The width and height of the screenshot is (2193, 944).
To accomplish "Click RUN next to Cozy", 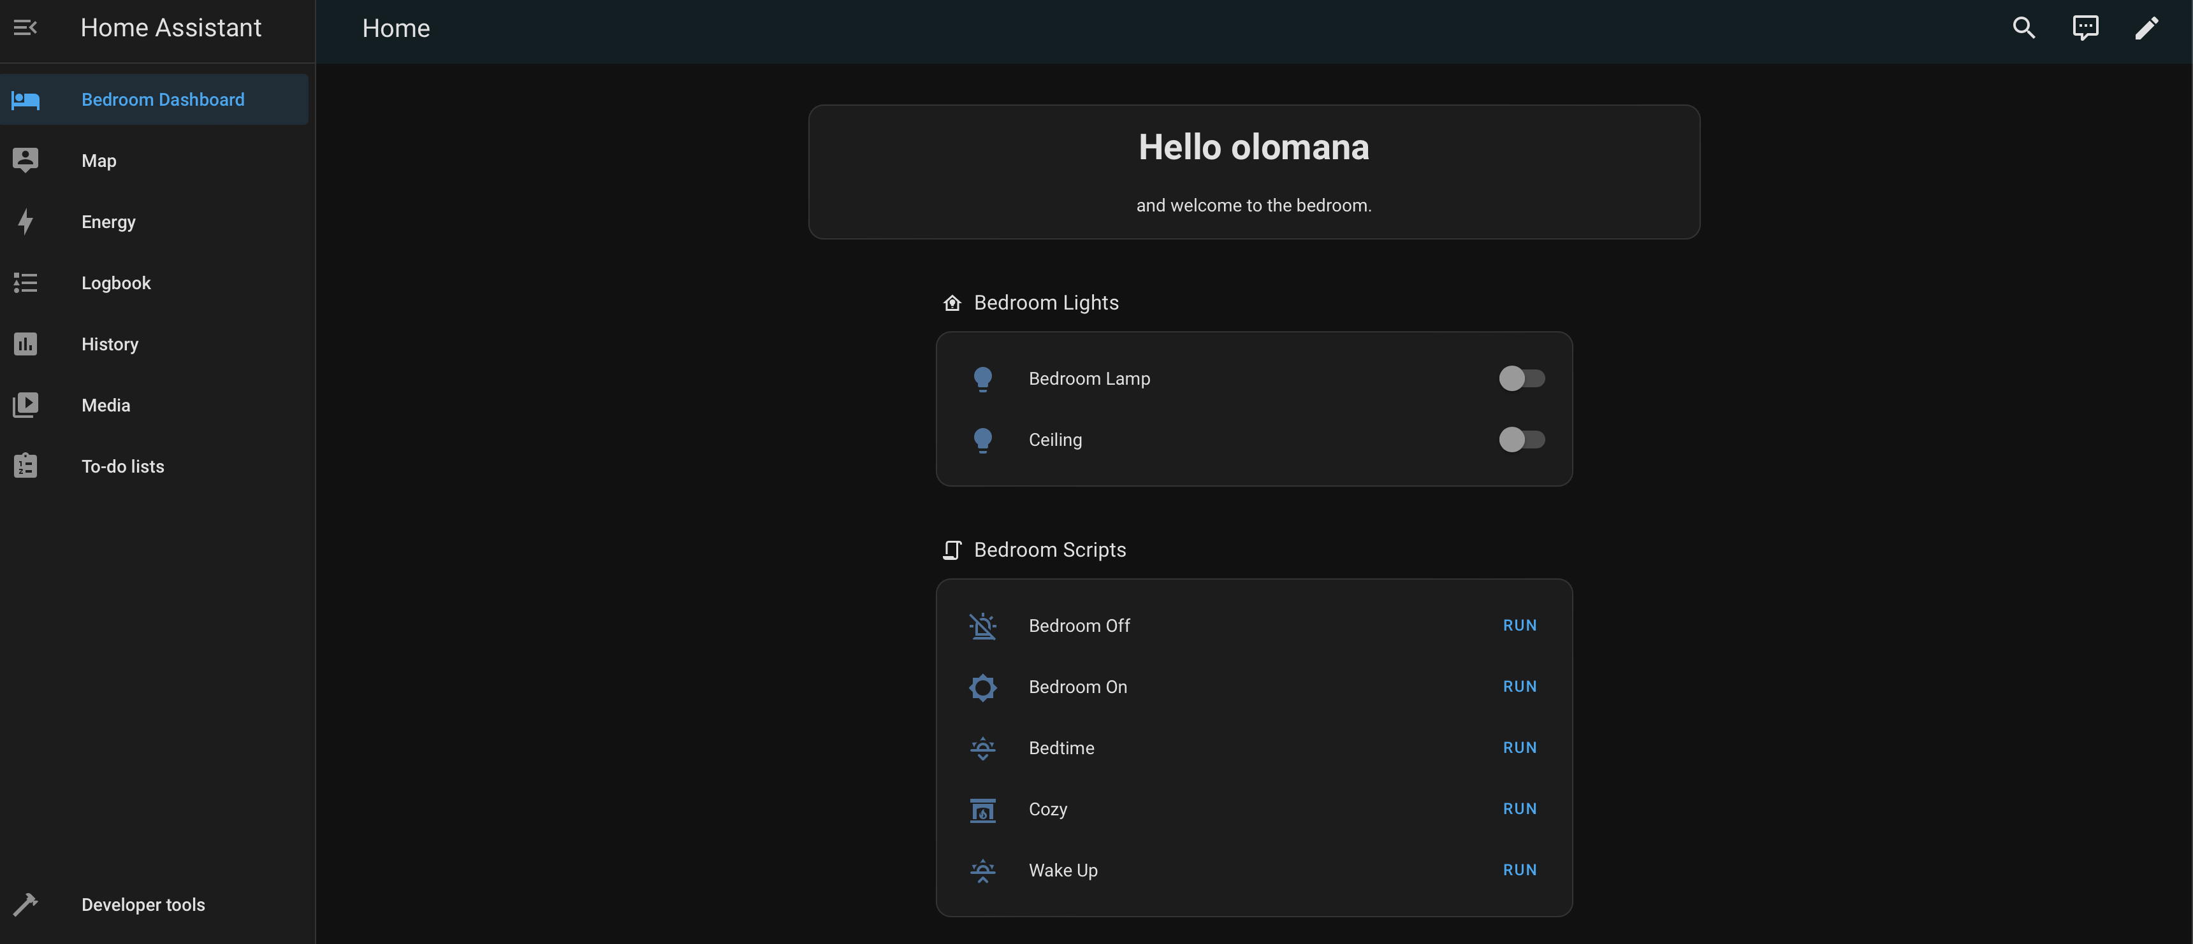I will tap(1520, 809).
